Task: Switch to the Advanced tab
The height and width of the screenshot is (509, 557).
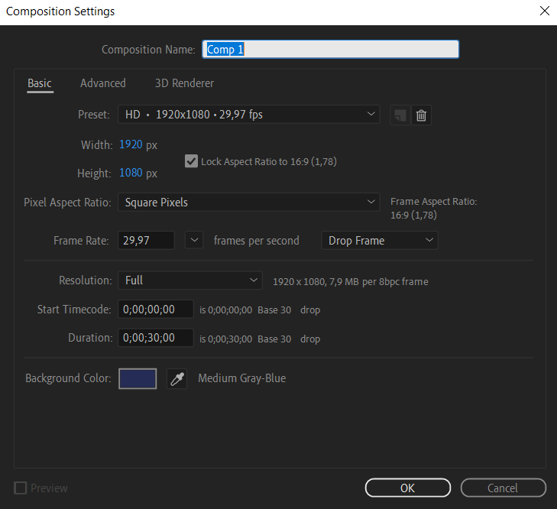Action: [x=103, y=83]
